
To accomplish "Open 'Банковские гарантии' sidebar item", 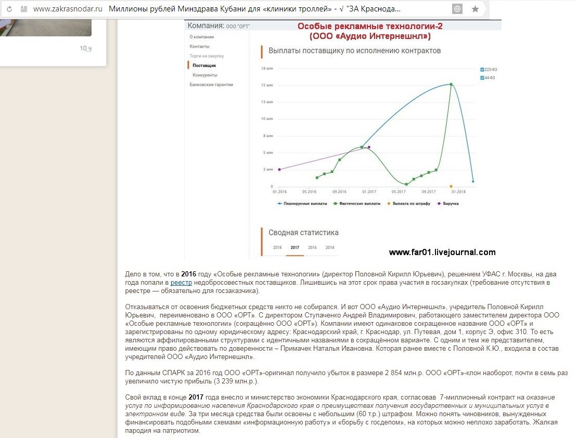I will click(x=211, y=85).
